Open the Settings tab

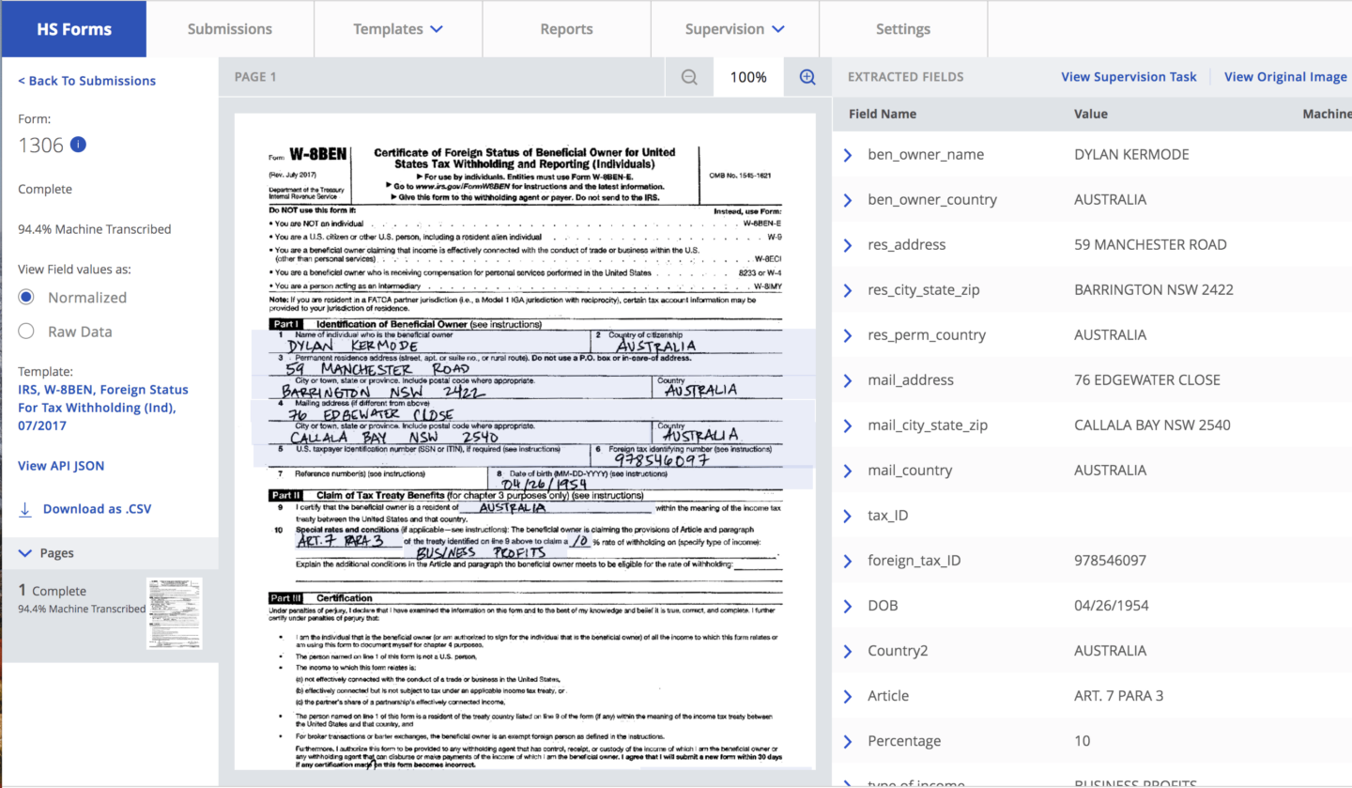click(903, 29)
